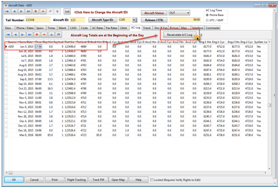Open Flight Tracking
The image size is (278, 187).
[x=76, y=180]
